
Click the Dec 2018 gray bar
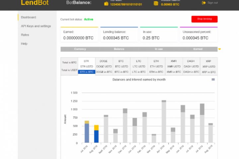[x=125, y=126]
